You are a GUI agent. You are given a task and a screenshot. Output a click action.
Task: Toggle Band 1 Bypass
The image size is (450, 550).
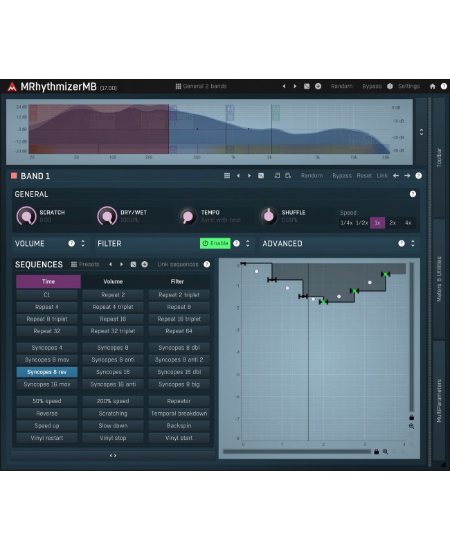(x=342, y=176)
